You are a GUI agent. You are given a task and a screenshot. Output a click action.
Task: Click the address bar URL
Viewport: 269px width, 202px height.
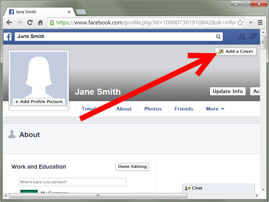(146, 23)
